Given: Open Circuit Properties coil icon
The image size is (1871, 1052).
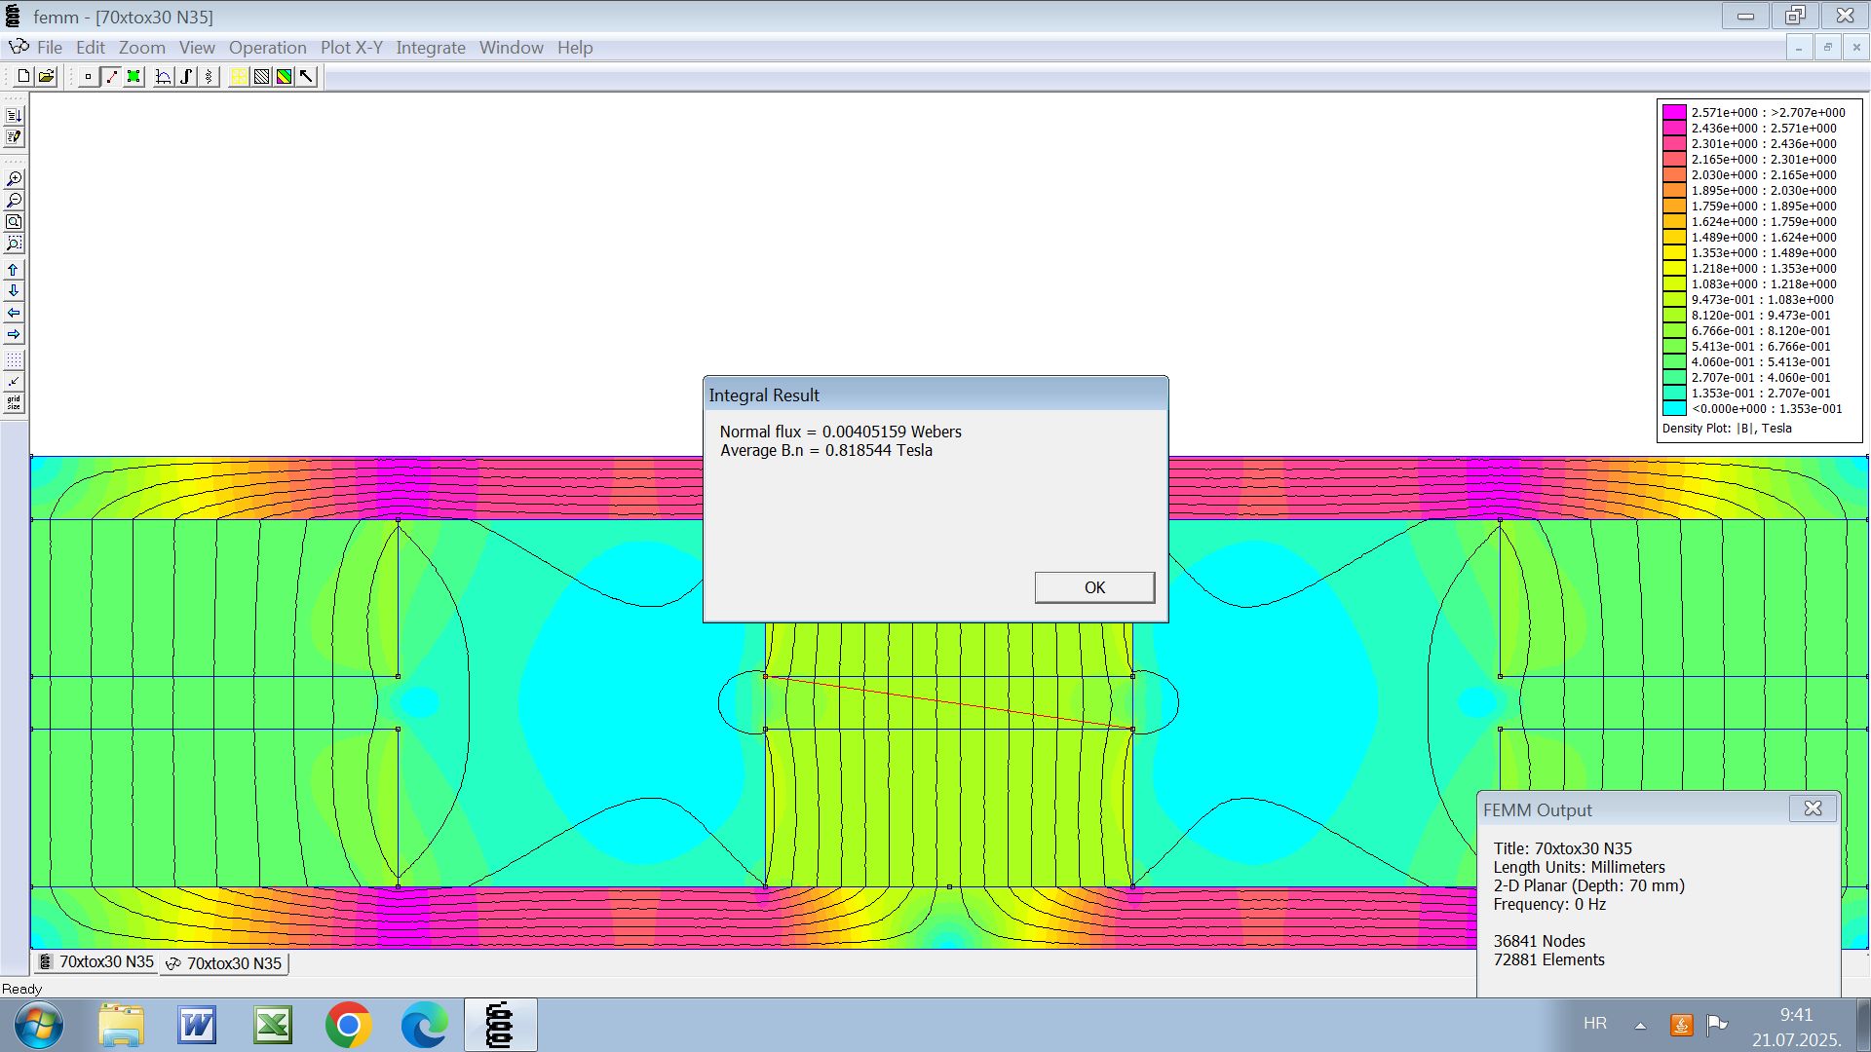Looking at the screenshot, I should click(x=210, y=77).
